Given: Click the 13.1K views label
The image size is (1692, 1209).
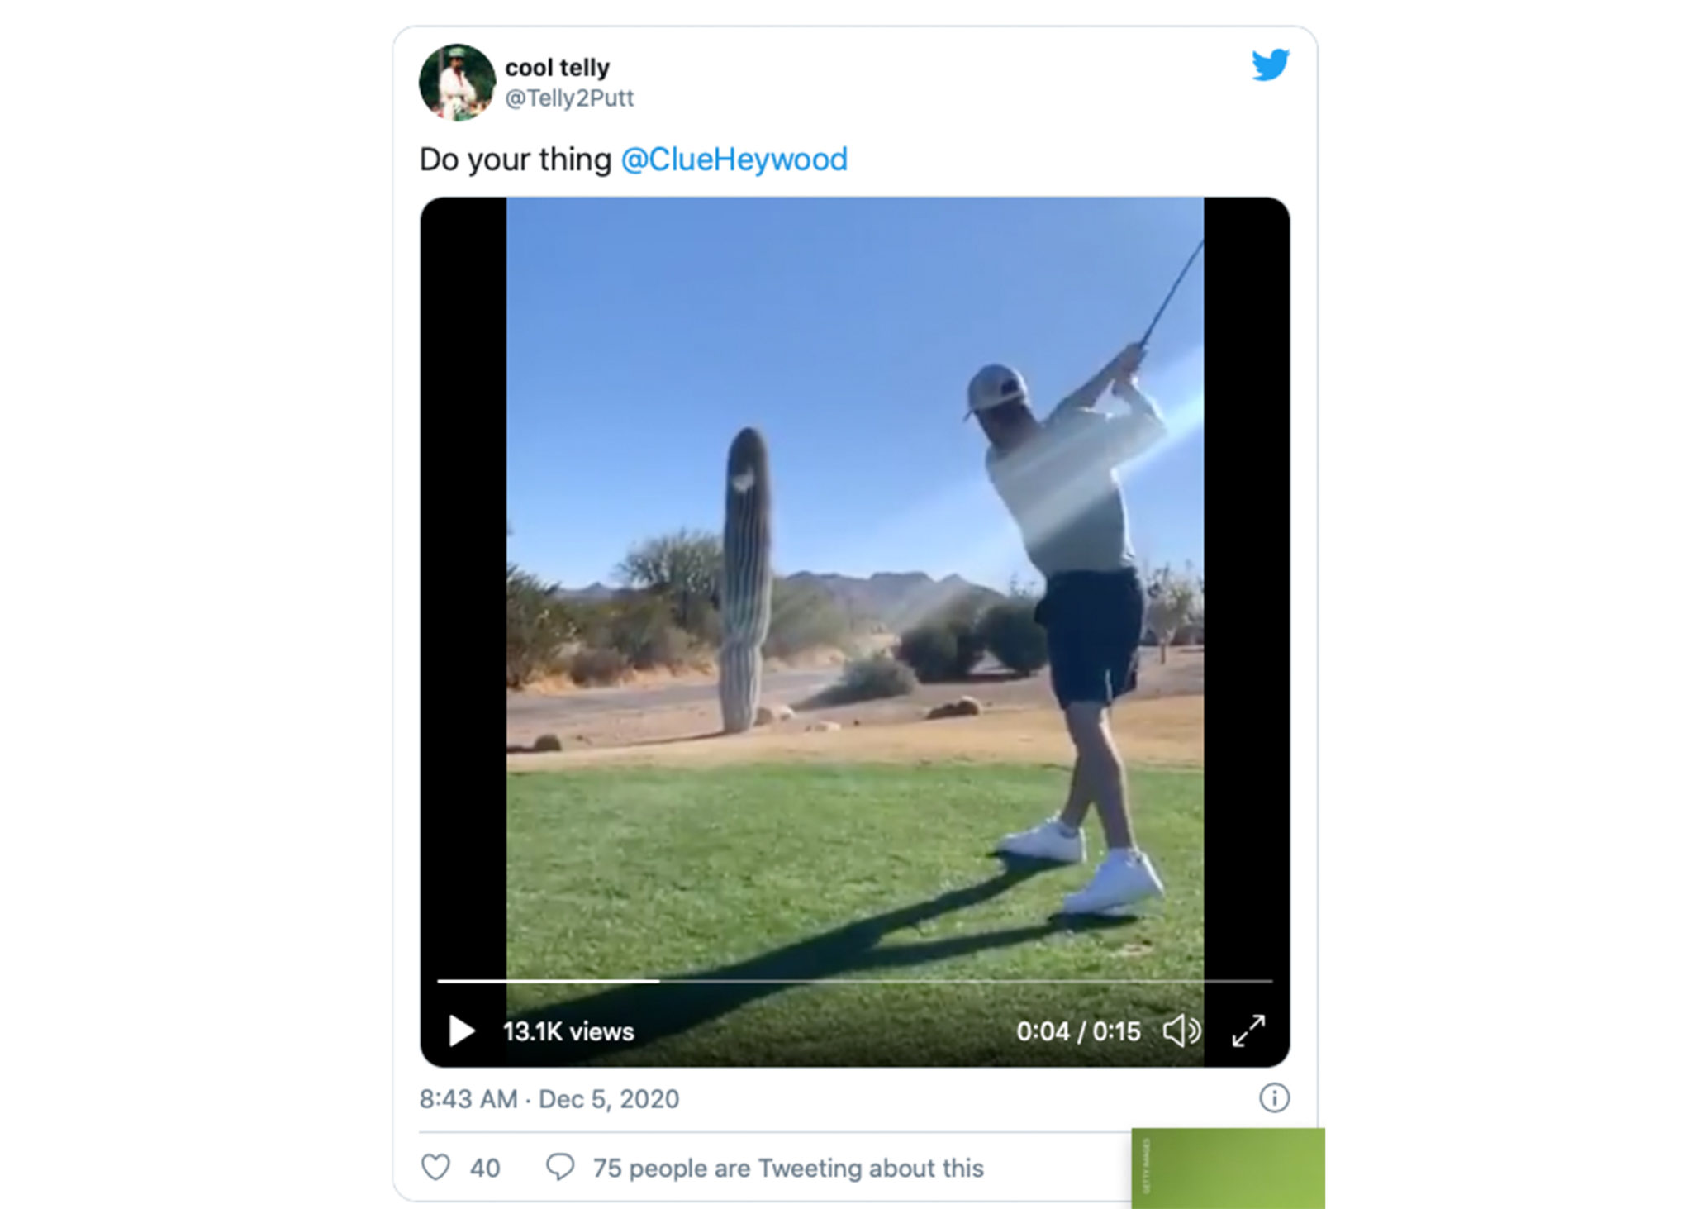Looking at the screenshot, I should [x=568, y=1031].
